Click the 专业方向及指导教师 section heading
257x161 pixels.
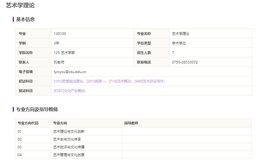tap(37, 109)
